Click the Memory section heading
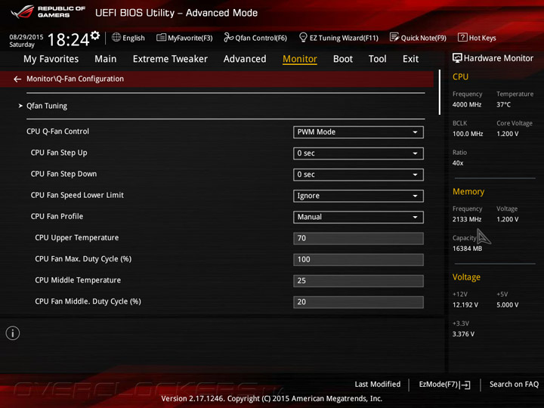This screenshot has width=544, height=408. point(468,191)
